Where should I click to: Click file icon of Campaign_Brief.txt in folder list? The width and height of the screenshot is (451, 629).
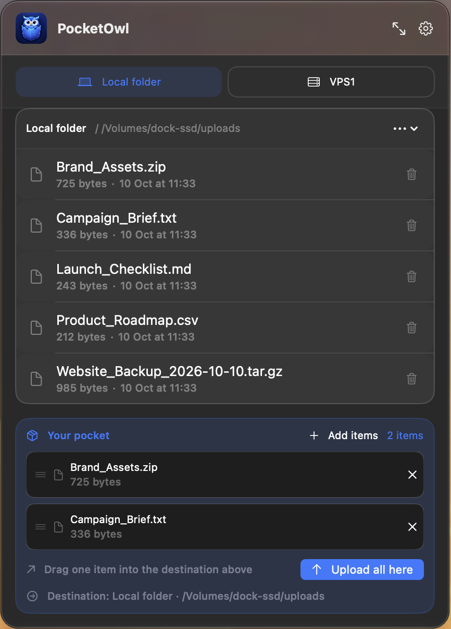36,225
